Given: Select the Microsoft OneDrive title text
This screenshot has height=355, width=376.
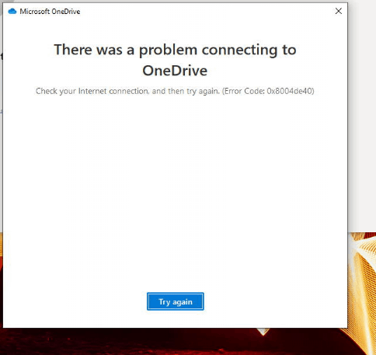Looking at the screenshot, I should [x=50, y=12].
